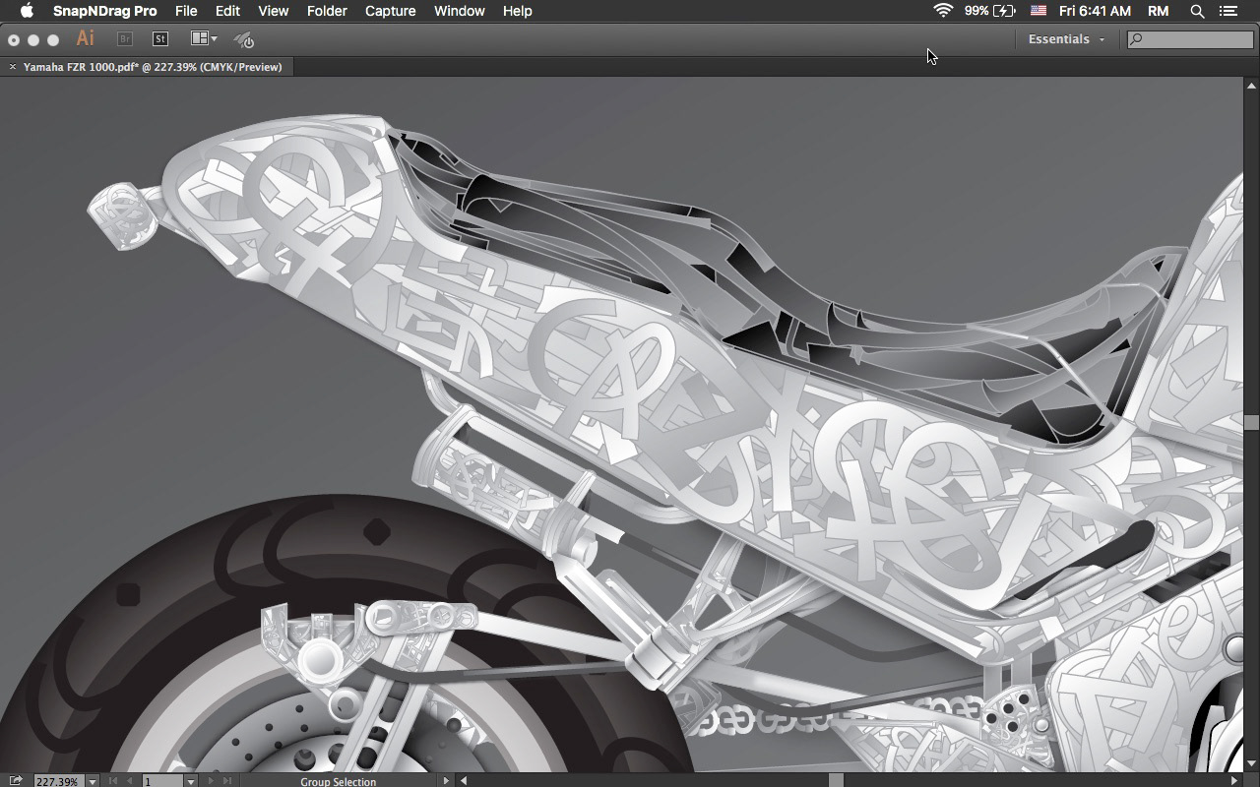Open the Window menu
The height and width of the screenshot is (787, 1260).
459,11
